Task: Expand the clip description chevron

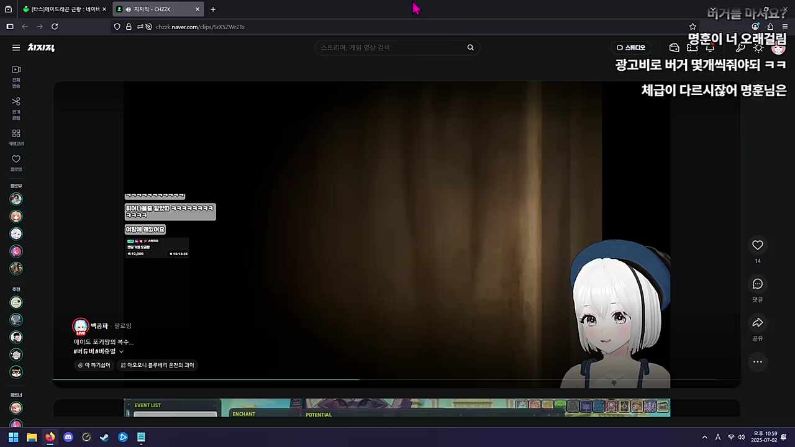Action: point(121,351)
